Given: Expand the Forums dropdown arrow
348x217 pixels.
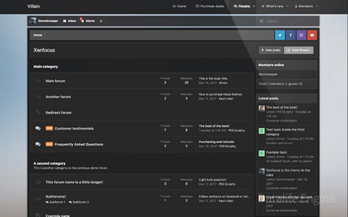Looking at the screenshot, I should (254, 6).
